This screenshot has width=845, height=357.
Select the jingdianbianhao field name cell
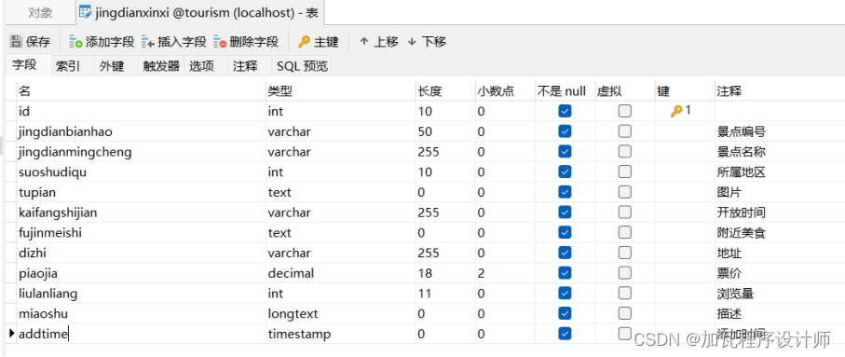[141, 131]
